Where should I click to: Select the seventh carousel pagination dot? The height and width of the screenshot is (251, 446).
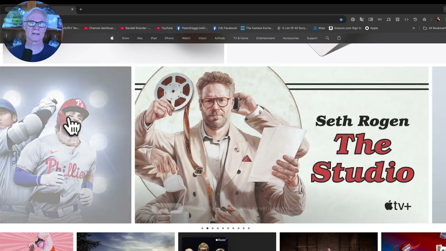(233, 228)
